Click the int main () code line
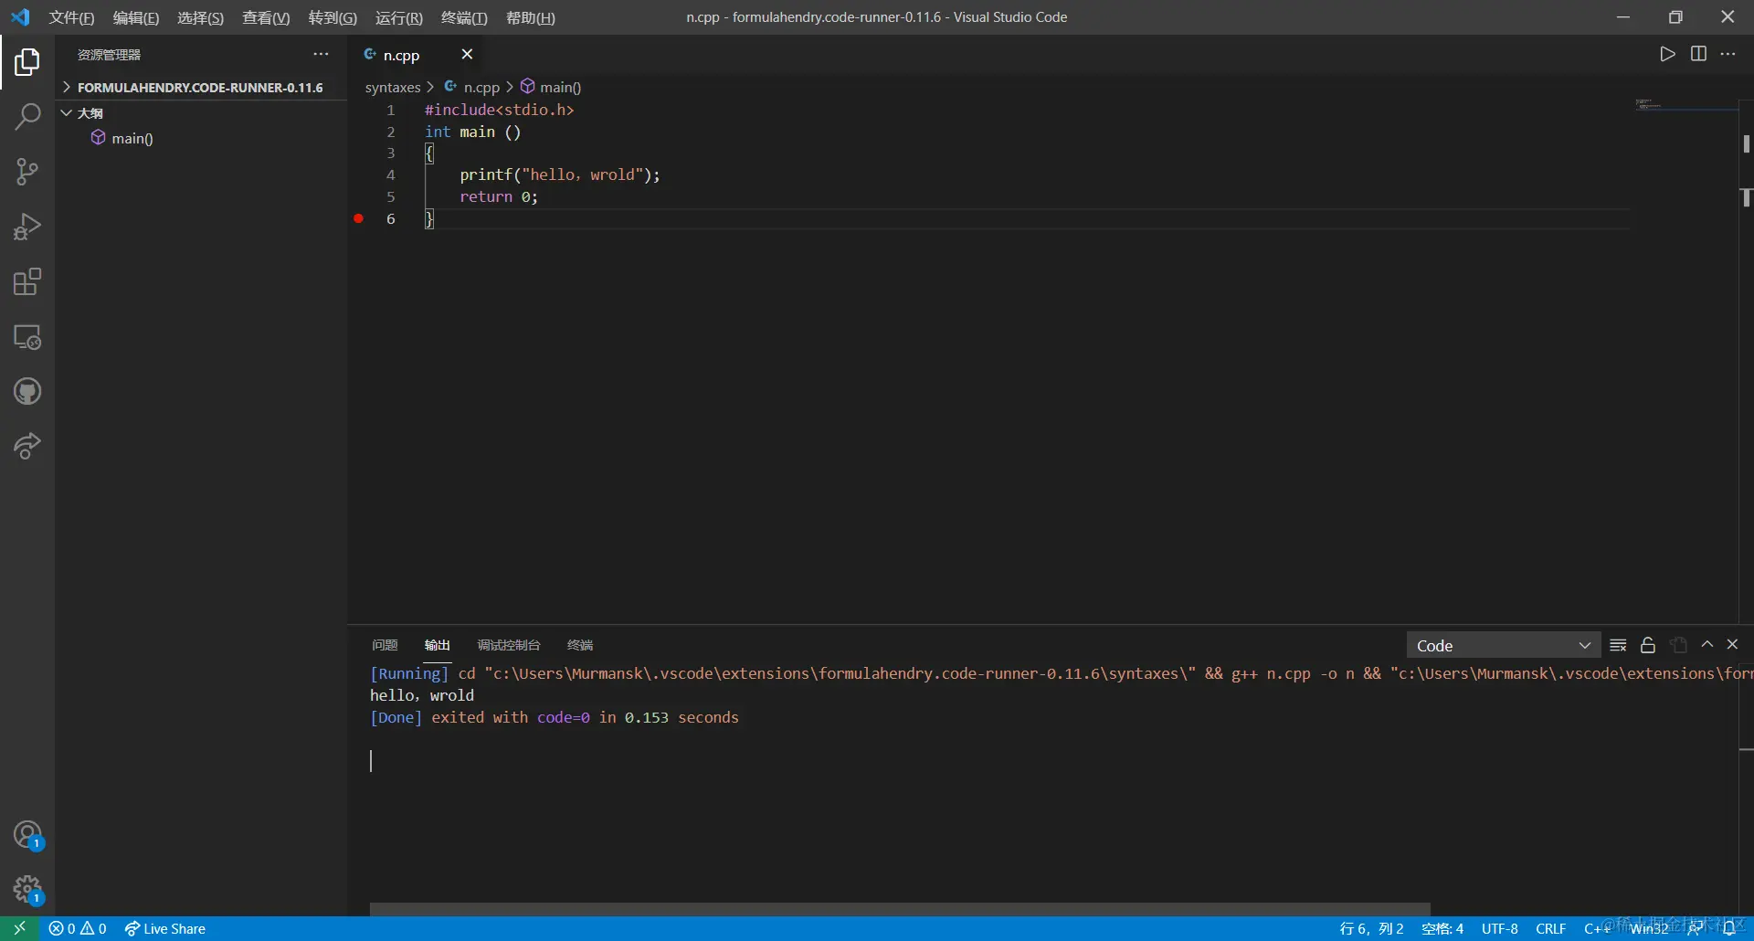The image size is (1754, 941). 473,132
